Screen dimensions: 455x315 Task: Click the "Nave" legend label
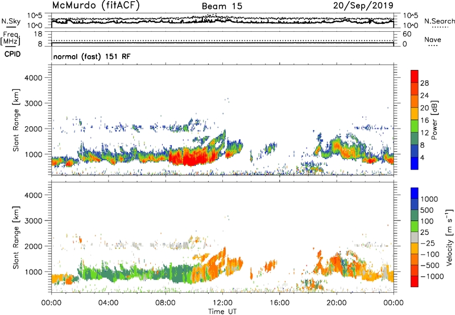pyautogui.click(x=433, y=40)
